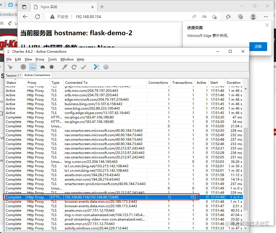276x233 pixels.
Task: Open the Window menu in Charles
Action: click(67, 59)
